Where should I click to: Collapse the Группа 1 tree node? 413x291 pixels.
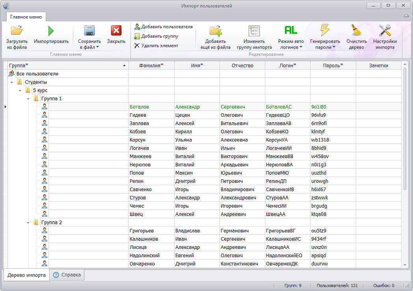28,99
